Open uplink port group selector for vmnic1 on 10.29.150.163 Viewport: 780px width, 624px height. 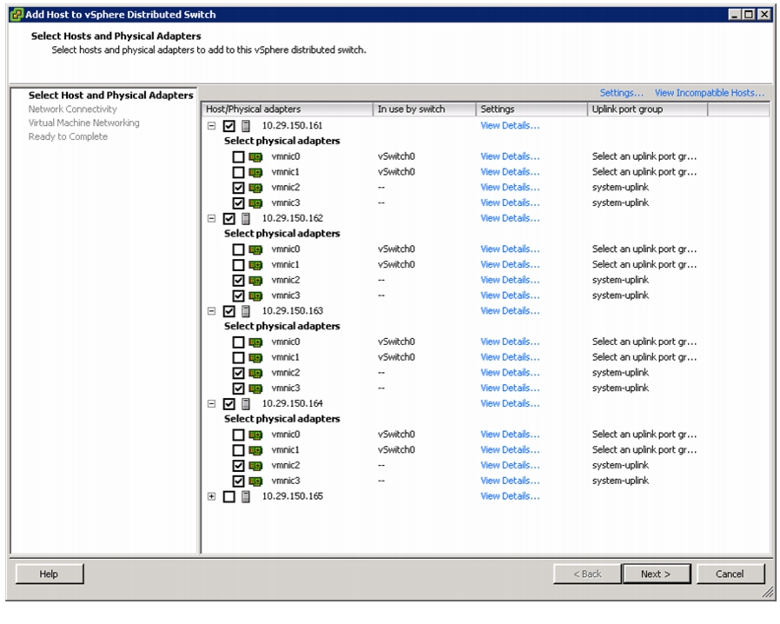pyautogui.click(x=644, y=357)
